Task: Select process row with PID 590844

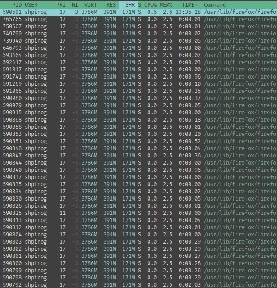Action: pos(138,162)
